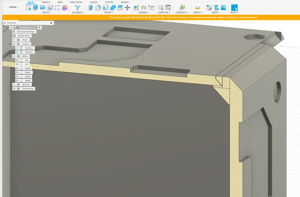Viewport: 300px width, 197px height.
Task: Hide the Box body
Action: click(17, 60)
